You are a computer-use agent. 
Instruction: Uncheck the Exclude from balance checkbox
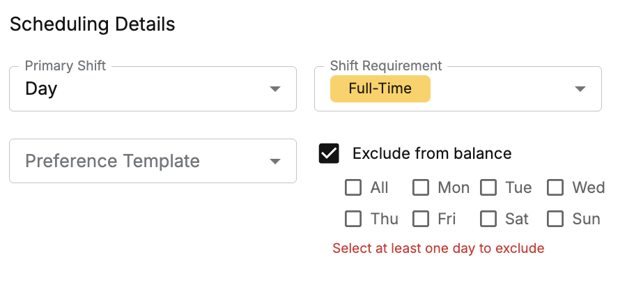click(329, 154)
